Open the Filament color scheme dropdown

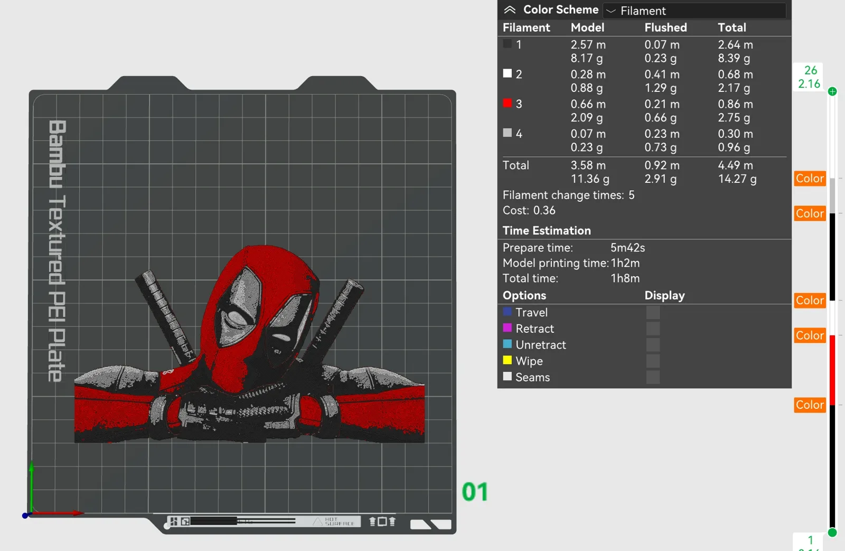click(694, 11)
